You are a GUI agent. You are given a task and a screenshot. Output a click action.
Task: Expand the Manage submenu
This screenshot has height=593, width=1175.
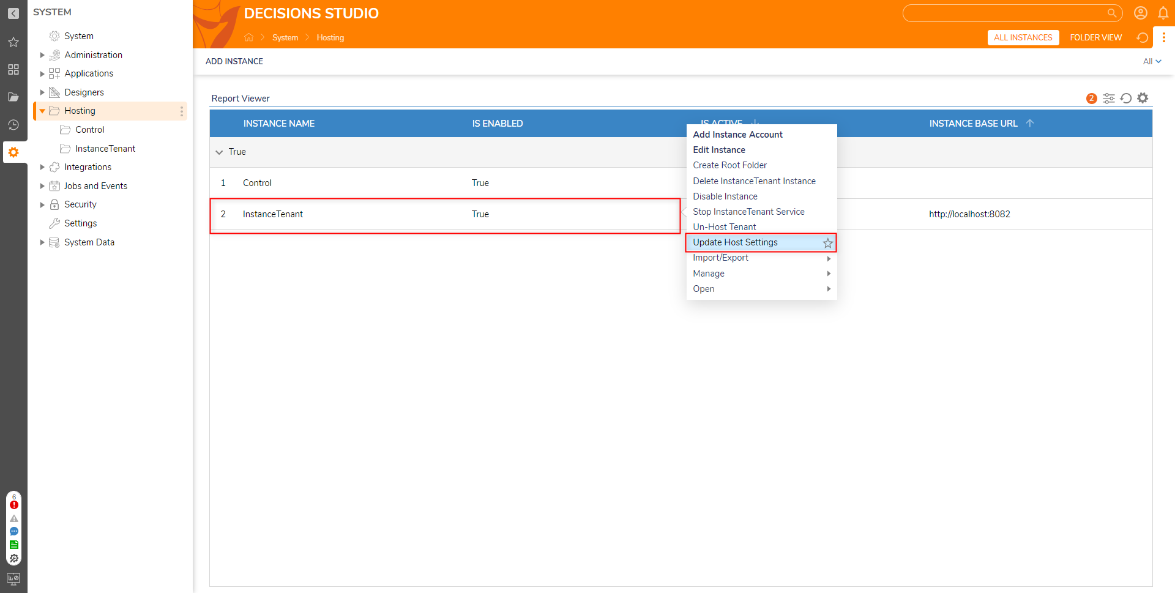(x=761, y=274)
